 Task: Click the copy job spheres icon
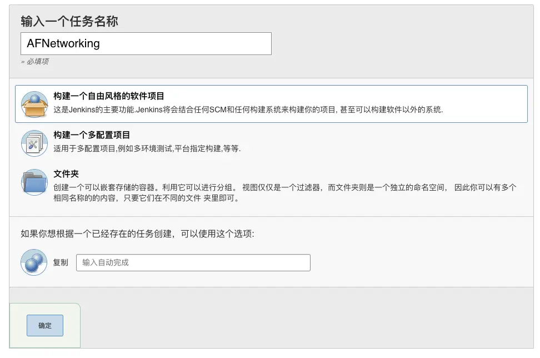pos(34,262)
